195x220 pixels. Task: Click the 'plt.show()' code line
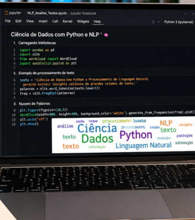pos(29,124)
